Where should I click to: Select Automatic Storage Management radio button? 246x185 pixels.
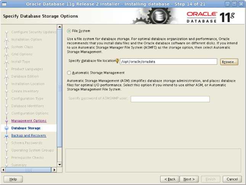pyautogui.click(x=69, y=73)
